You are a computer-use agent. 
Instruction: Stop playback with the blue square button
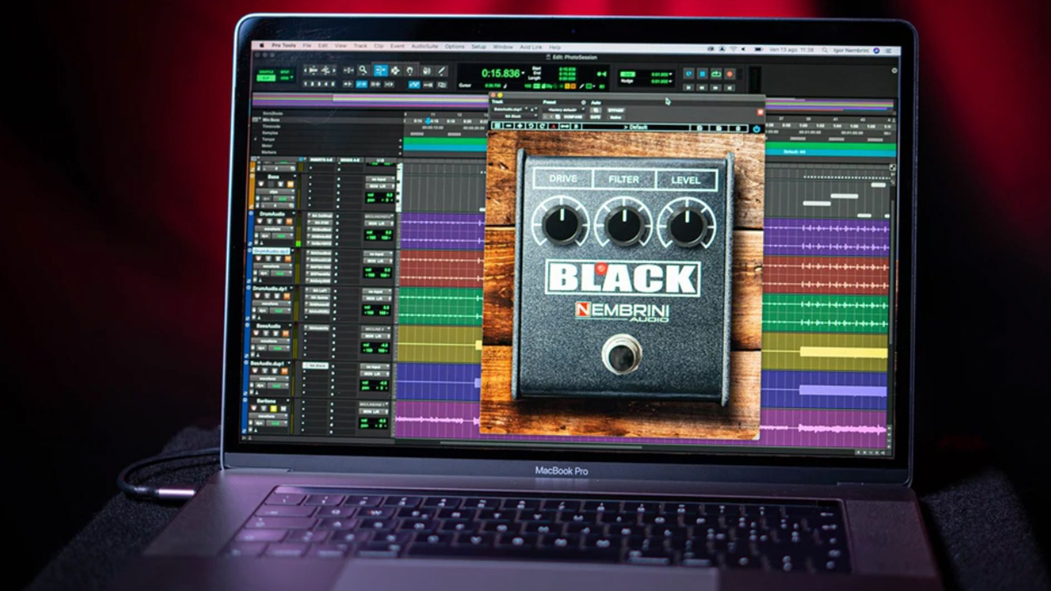(702, 73)
